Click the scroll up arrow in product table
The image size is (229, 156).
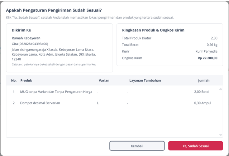[x=220, y=89]
